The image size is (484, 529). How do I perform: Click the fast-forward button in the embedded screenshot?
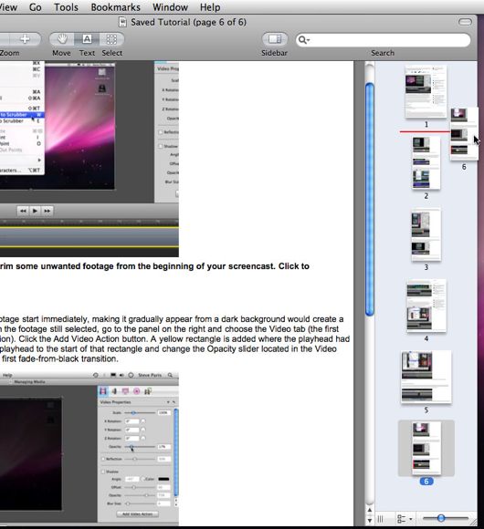(47, 212)
